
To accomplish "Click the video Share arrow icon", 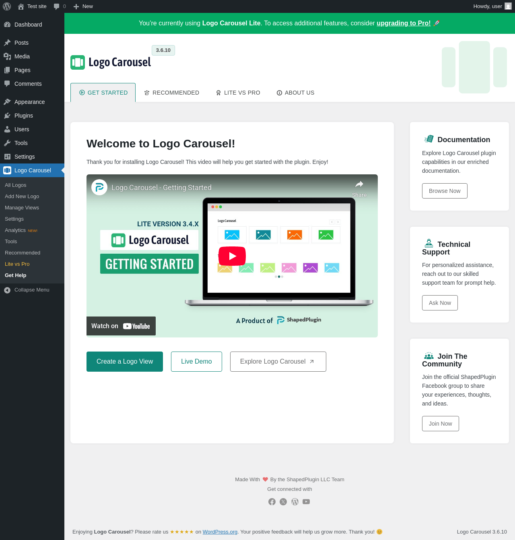I will point(359,184).
